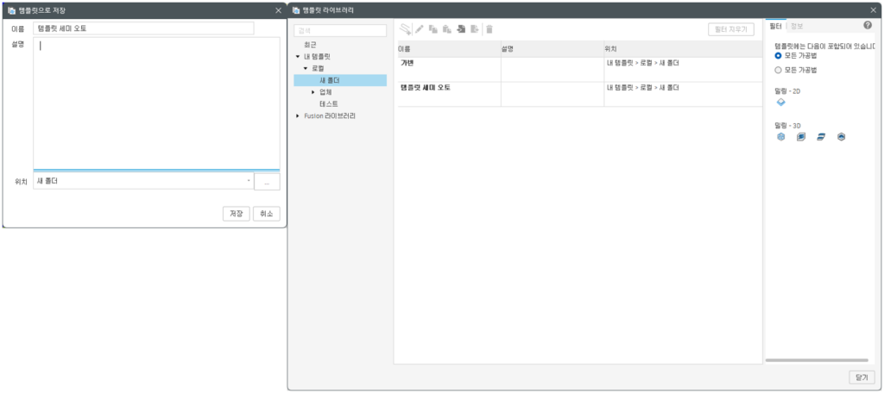This screenshot has height=393, width=884.
Task: Select the fourth 밀링 - 3D filter icon
Action: click(841, 137)
